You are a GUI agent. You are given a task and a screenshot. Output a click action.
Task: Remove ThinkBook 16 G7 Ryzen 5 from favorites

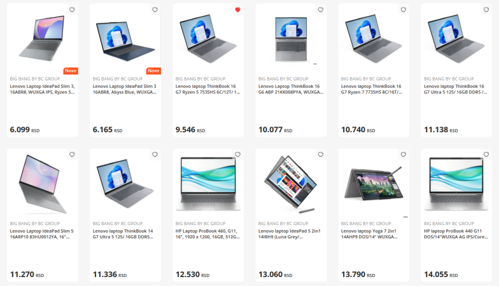pyautogui.click(x=238, y=10)
